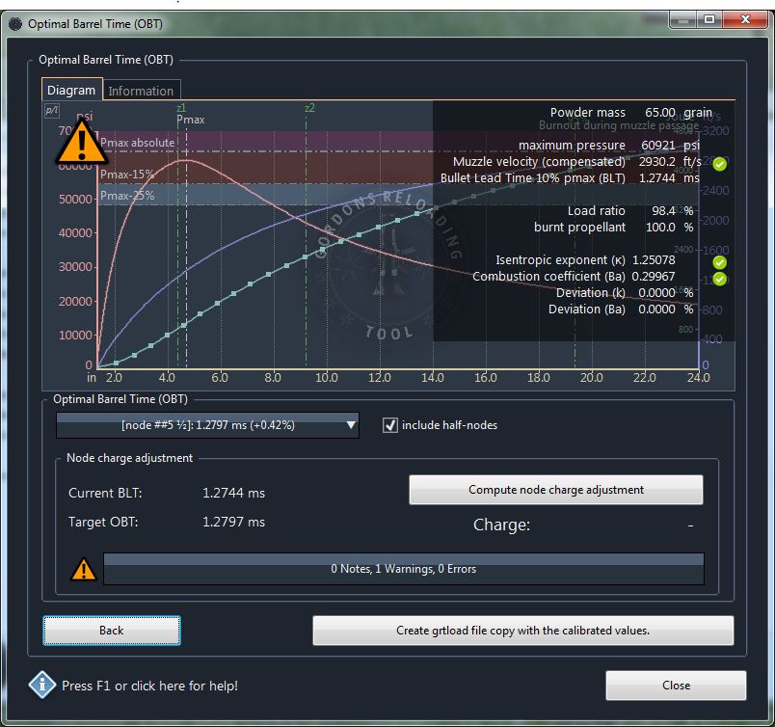Image resolution: width=775 pixels, height=727 pixels.
Task: Click the large warning triangle on the diagram
Action: (x=82, y=142)
